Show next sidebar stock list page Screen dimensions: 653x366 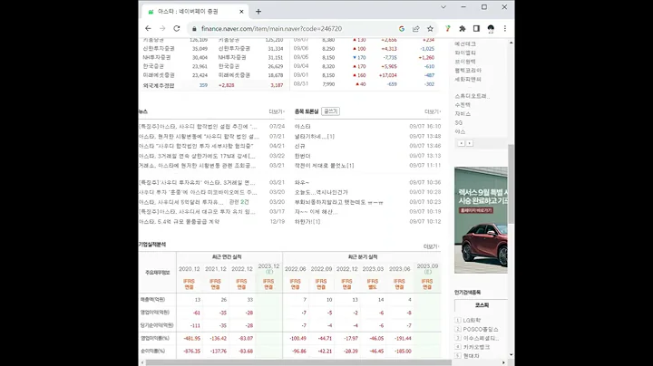(x=470, y=143)
